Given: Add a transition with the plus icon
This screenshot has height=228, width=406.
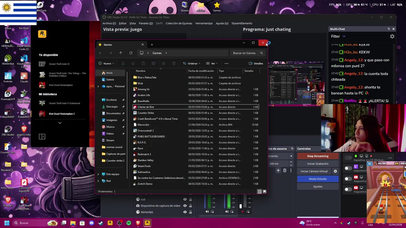Looking at the screenshot, I should (x=278, y=170).
